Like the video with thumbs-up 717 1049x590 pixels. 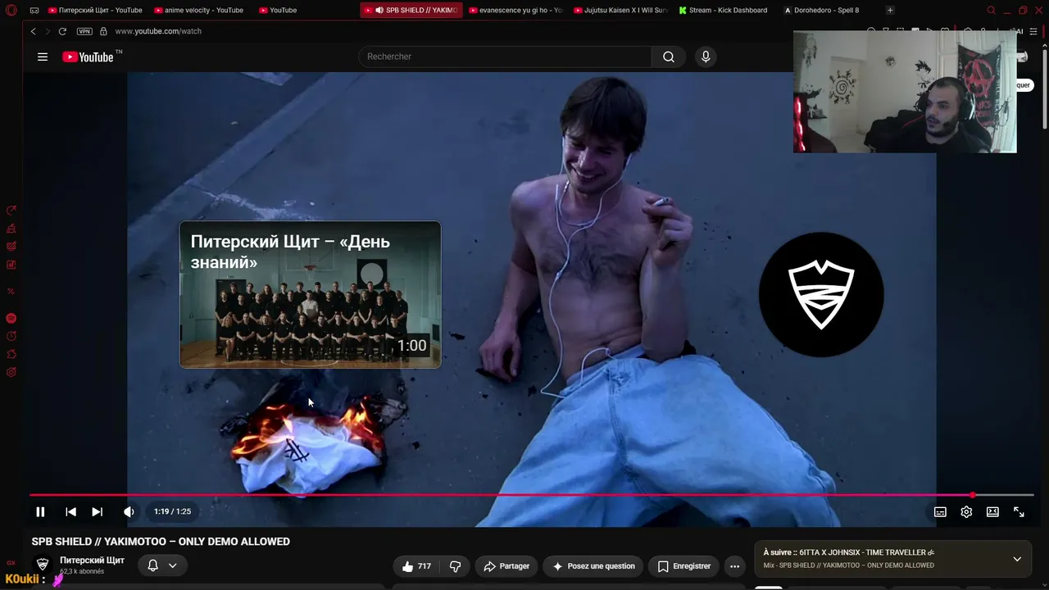416,566
